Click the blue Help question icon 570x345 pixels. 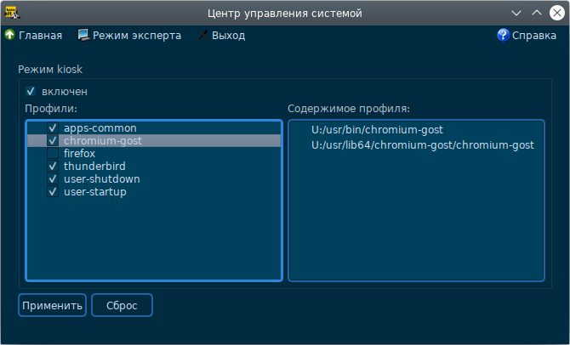(503, 35)
